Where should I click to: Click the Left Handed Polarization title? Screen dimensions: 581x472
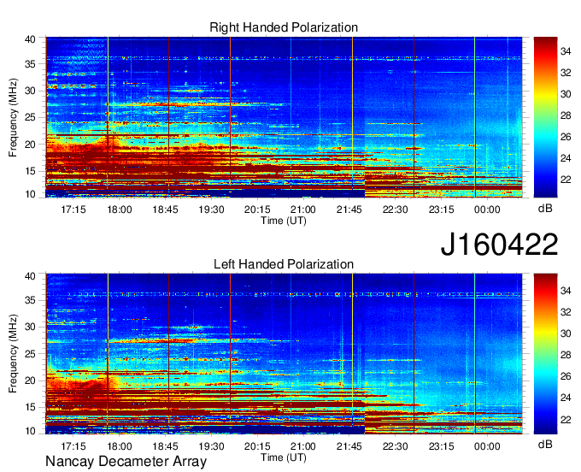pyautogui.click(x=284, y=264)
